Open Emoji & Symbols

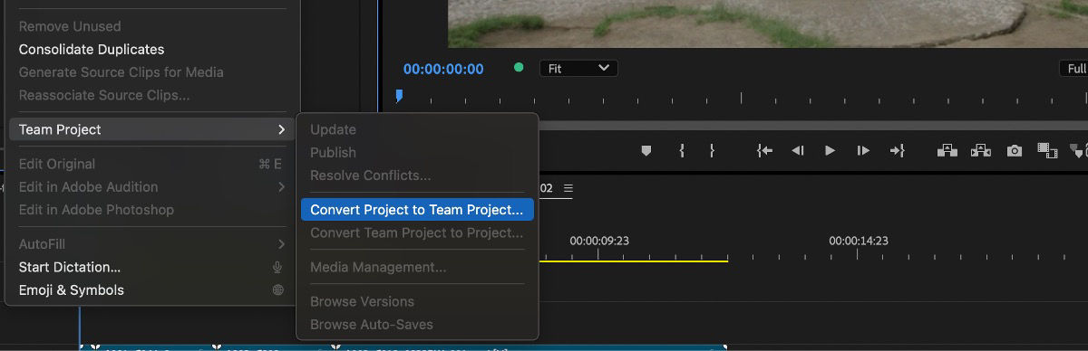tap(152, 289)
